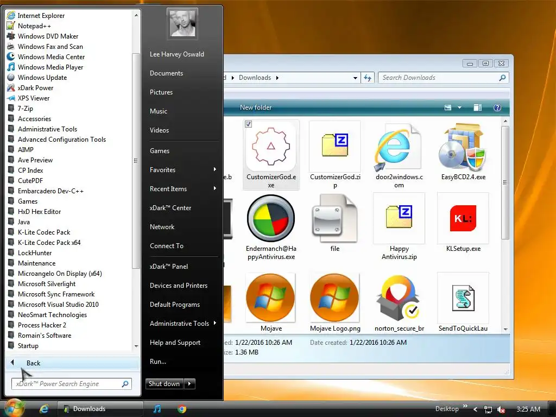Screen dimensions: 556x417
Task: Launch Notepad++ from the Start menu
Action: click(x=29, y=26)
